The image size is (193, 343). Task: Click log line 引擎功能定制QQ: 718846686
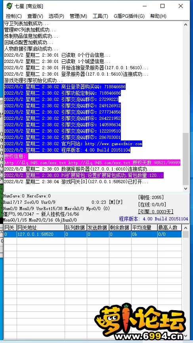point(63,93)
